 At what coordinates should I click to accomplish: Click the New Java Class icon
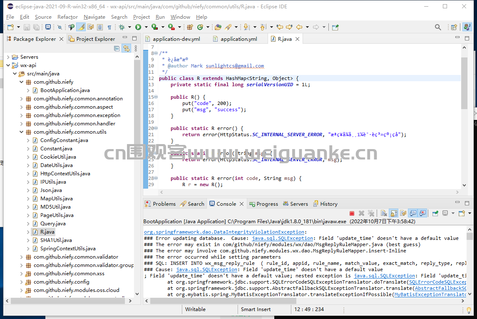point(200,27)
